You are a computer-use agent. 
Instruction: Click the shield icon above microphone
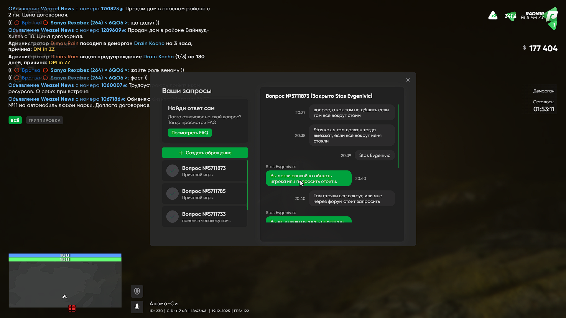coord(137,291)
